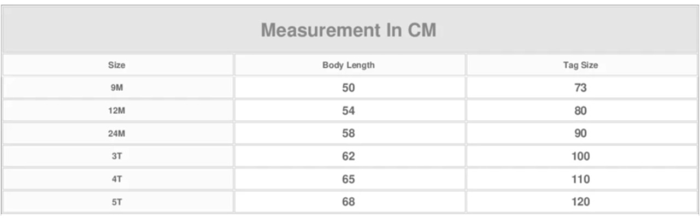Select body length value 65
Screen dimensions: 700x218
348,179
